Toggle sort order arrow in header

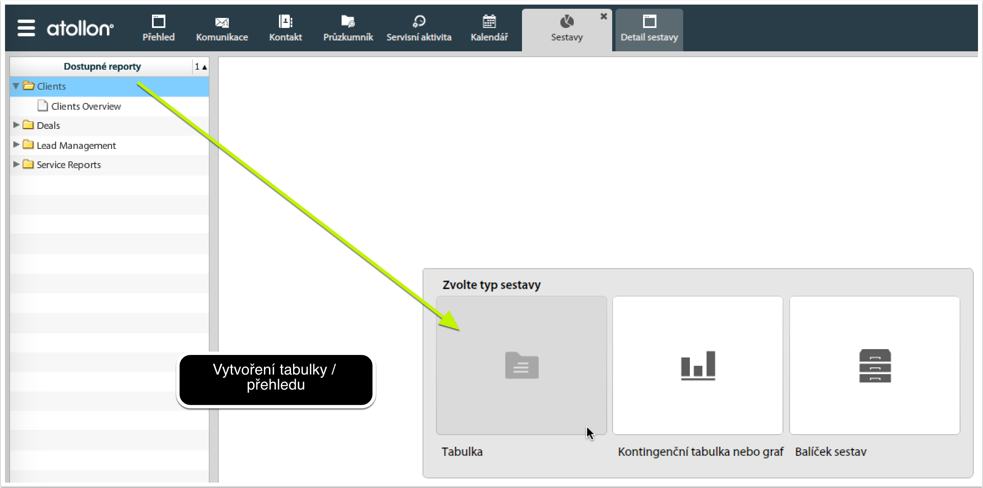click(x=201, y=67)
